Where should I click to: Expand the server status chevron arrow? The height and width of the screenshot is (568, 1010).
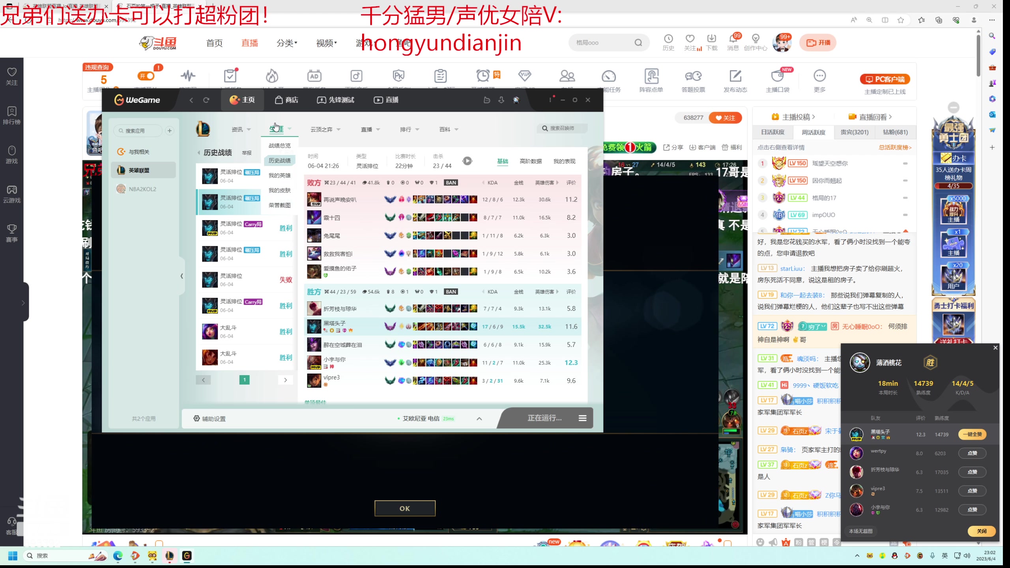coord(479,419)
